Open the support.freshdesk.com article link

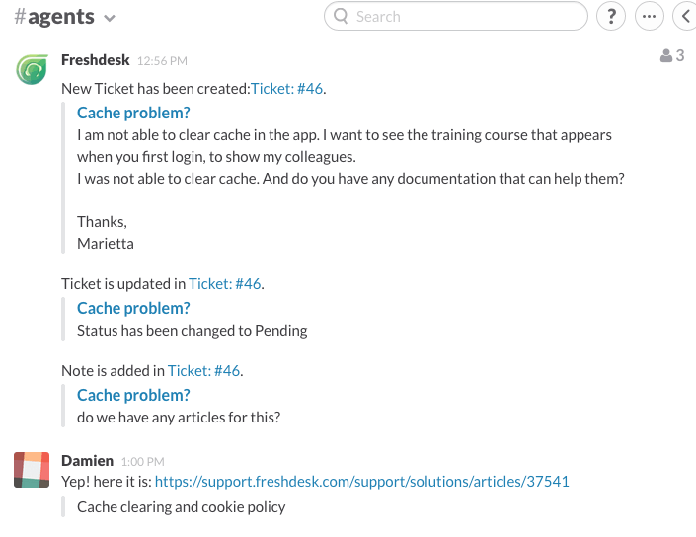point(361,482)
